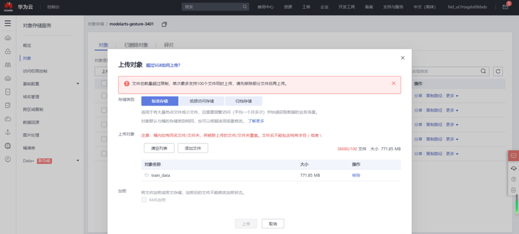Open 域名管理 in the sidebar
This screenshot has width=519, height=234.
31,97
